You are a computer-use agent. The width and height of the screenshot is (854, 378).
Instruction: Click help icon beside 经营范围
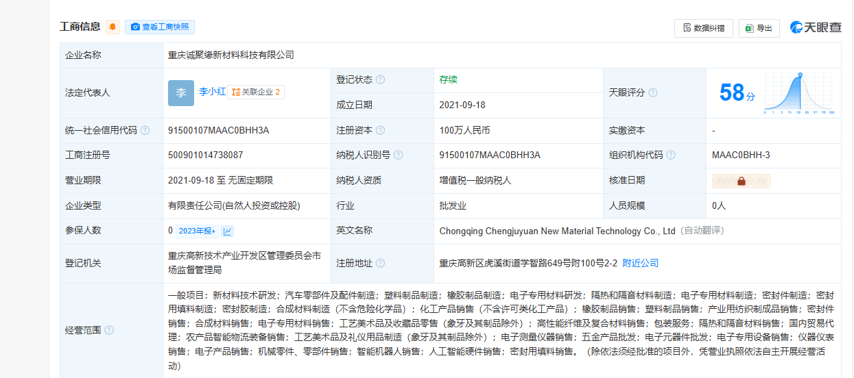tap(108, 330)
